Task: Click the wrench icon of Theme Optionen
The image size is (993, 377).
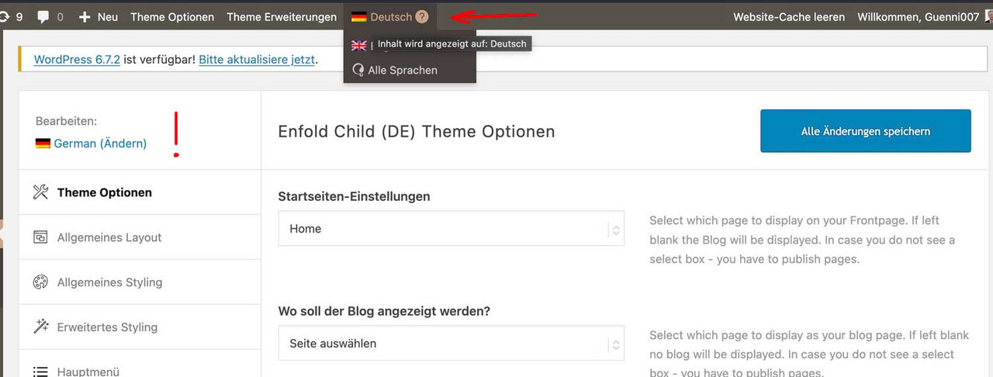Action: click(x=40, y=192)
